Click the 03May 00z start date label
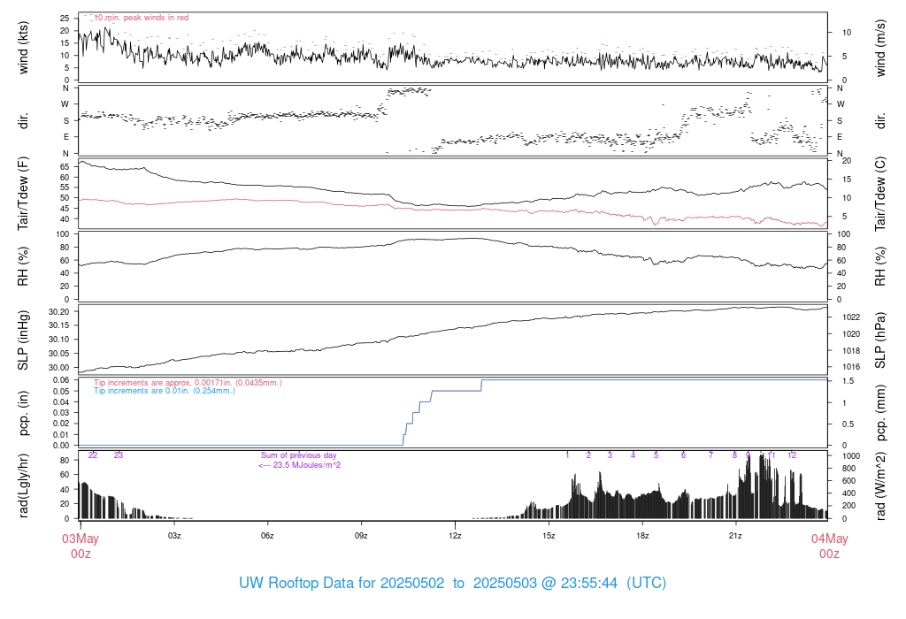Screen dimensions: 906x619 (x=80, y=546)
